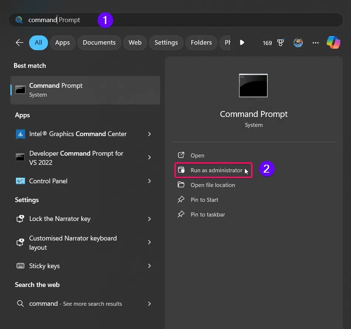Viewport: 351px width, 329px height.
Task: Switch to the Apps filter tab
Action: [62, 42]
